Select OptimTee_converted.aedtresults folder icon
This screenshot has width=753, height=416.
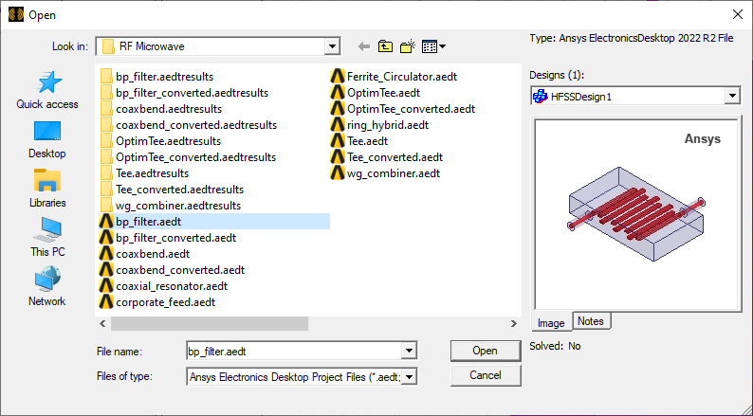point(106,157)
